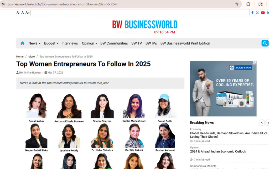Open the X (Twitter) social icon
This screenshot has height=169, width=269.
(257, 13)
